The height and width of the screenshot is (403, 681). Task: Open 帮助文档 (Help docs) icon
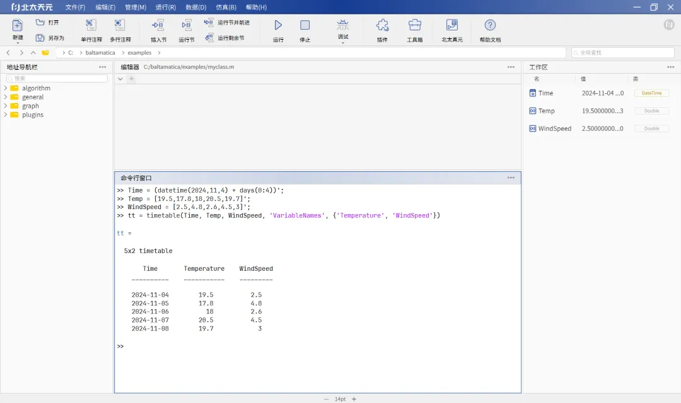pyautogui.click(x=490, y=25)
